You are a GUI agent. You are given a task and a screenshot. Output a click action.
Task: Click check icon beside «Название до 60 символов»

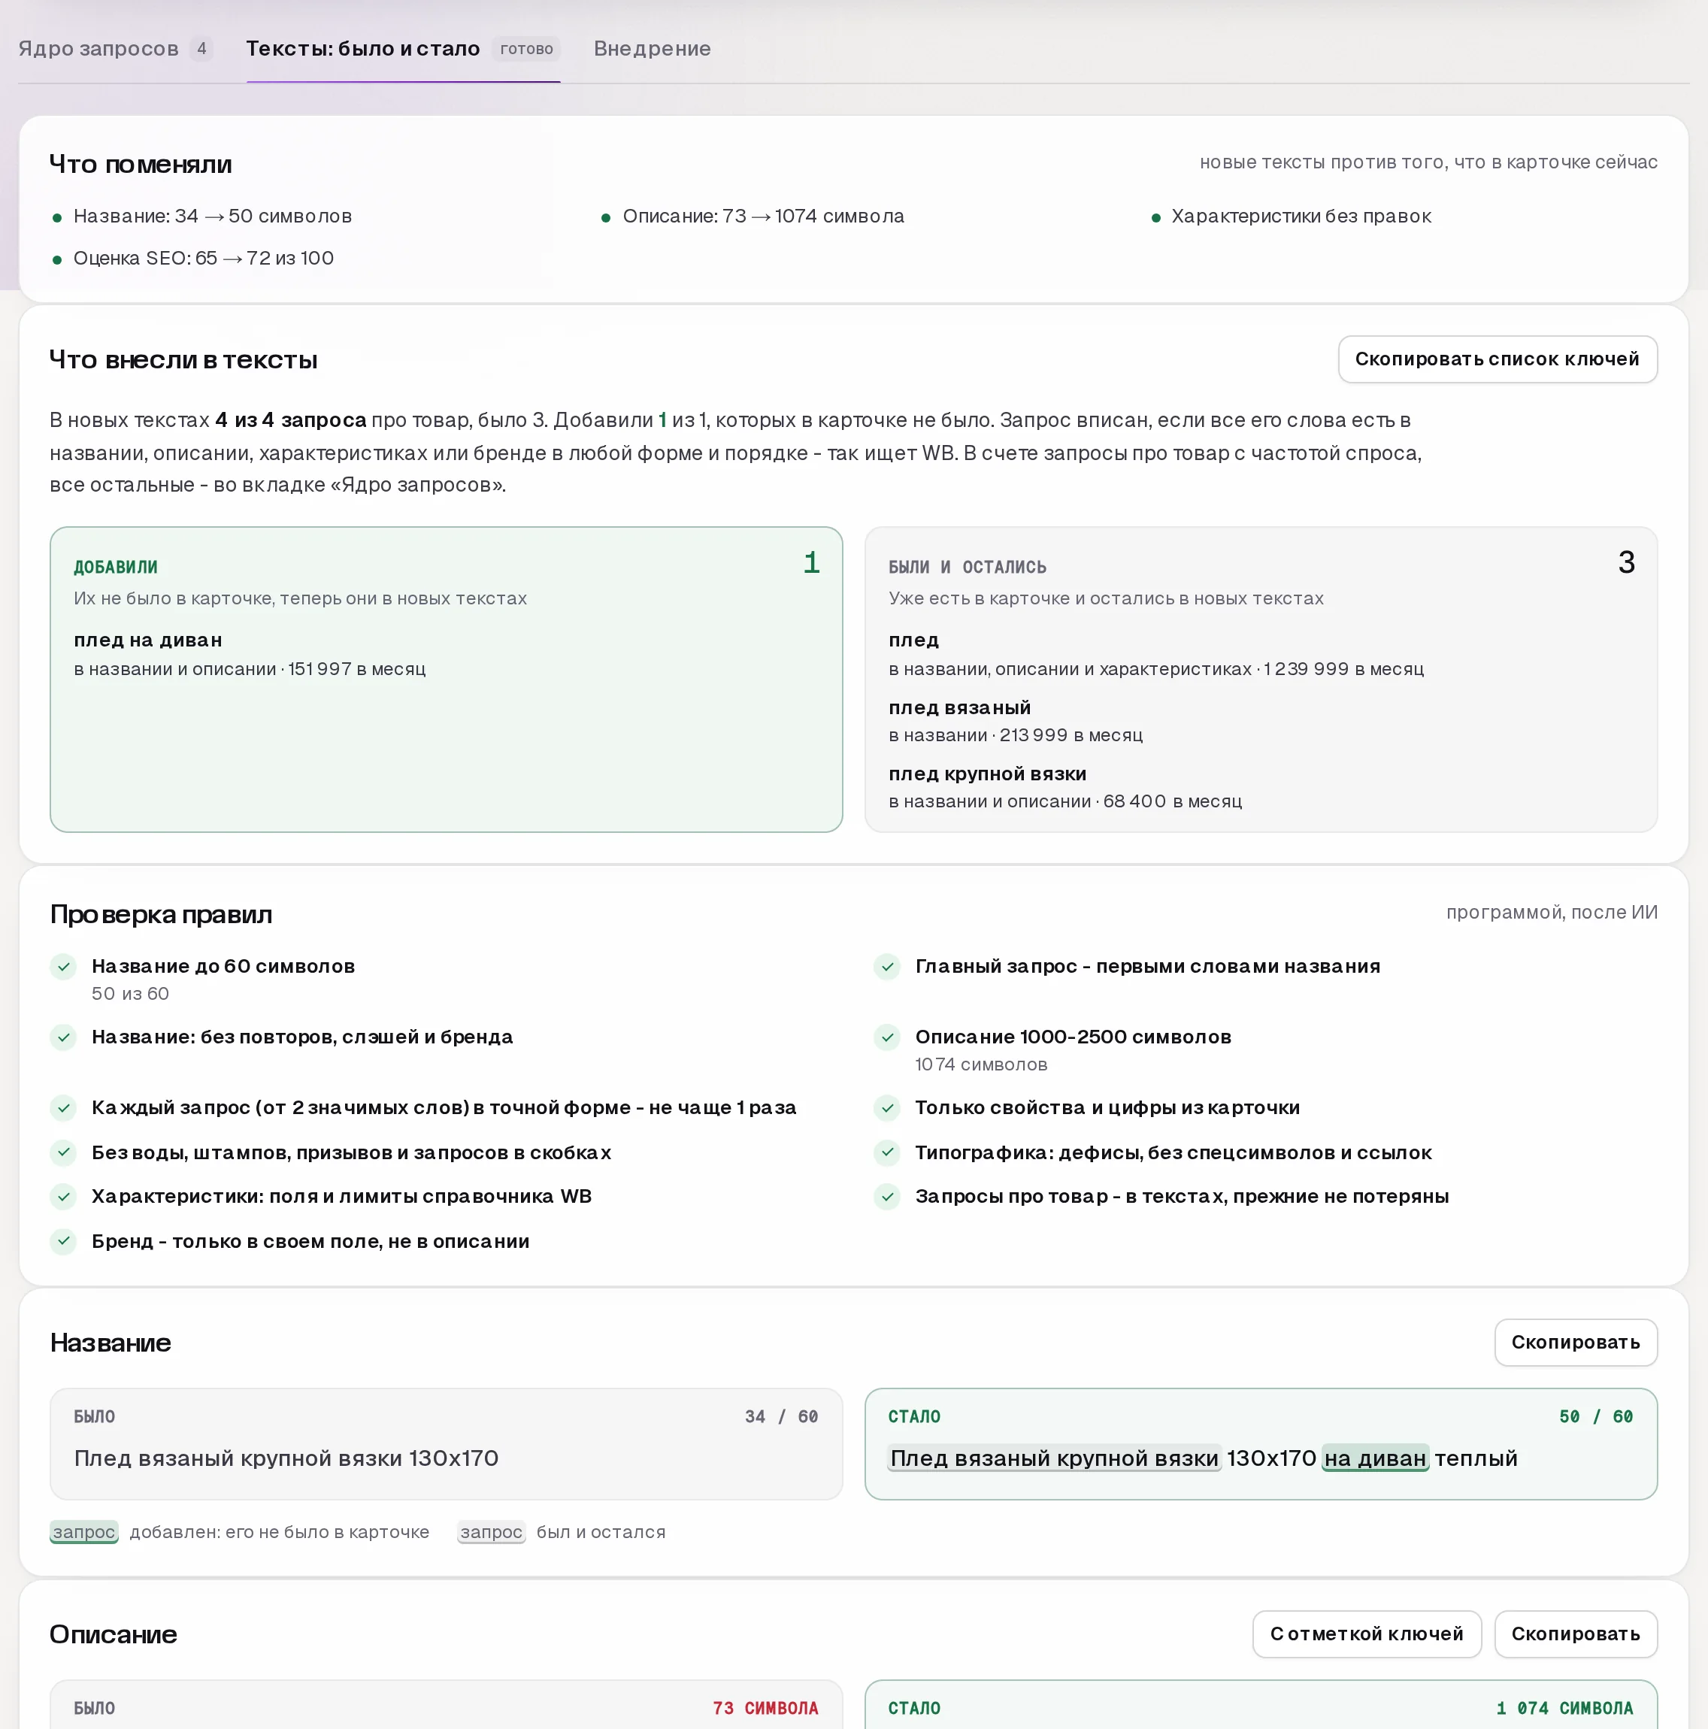click(64, 967)
